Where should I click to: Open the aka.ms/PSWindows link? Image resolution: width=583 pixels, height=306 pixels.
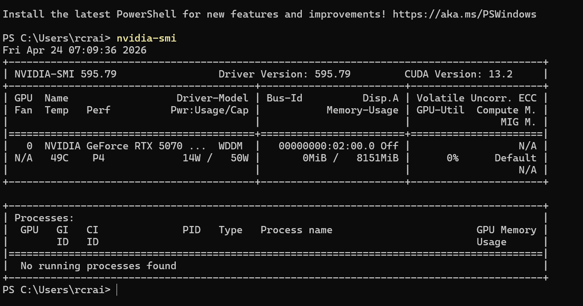coord(464,14)
